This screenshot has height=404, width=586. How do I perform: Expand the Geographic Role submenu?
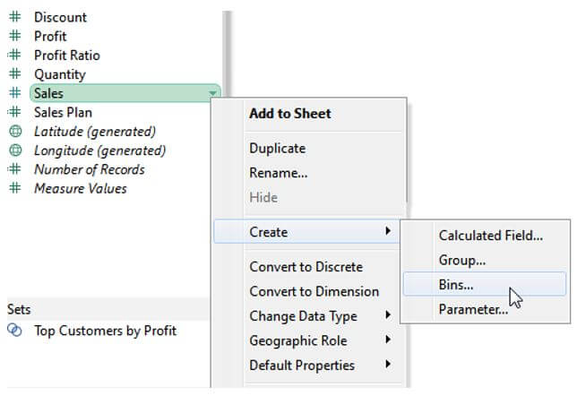point(297,340)
